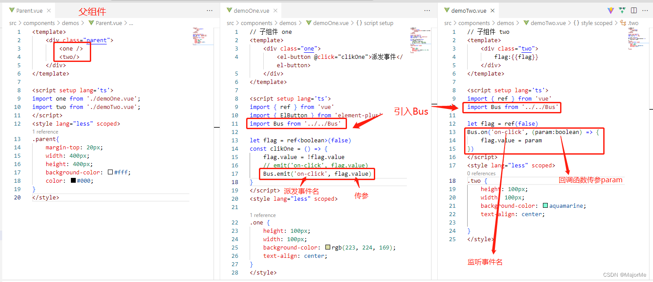653x282 pixels.
Task: Split the demoTwo.vue editor to the right
Action: point(634,11)
